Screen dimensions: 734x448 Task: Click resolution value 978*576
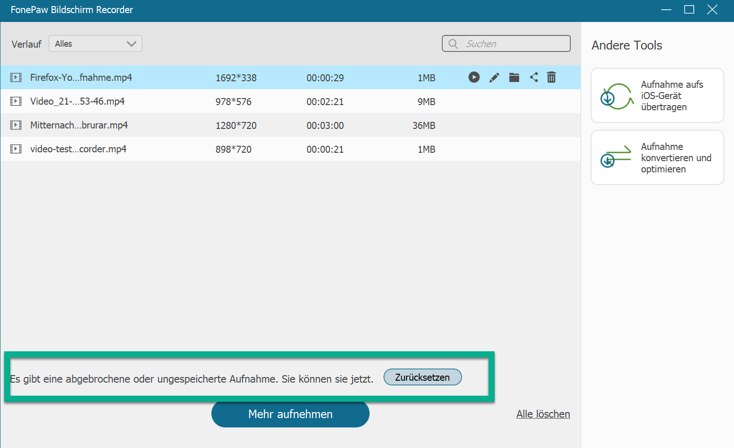(233, 102)
